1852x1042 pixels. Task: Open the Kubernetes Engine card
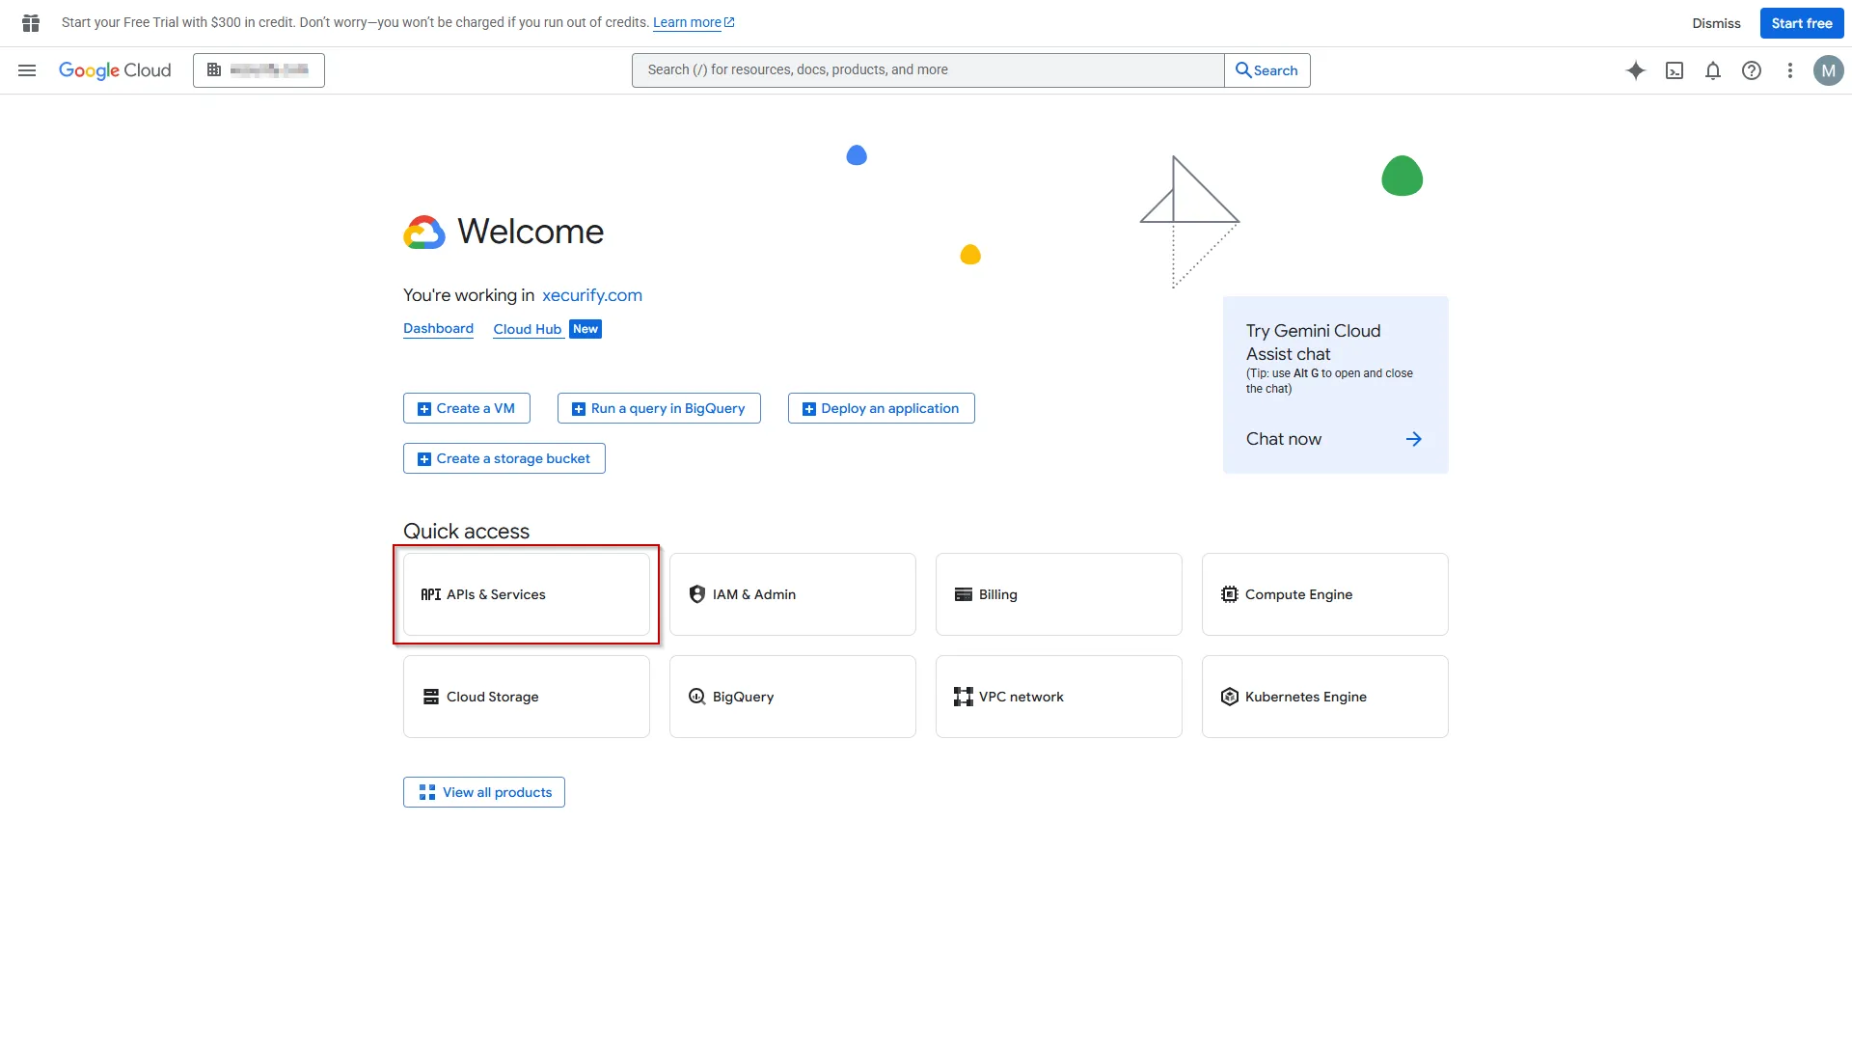[x=1325, y=697]
